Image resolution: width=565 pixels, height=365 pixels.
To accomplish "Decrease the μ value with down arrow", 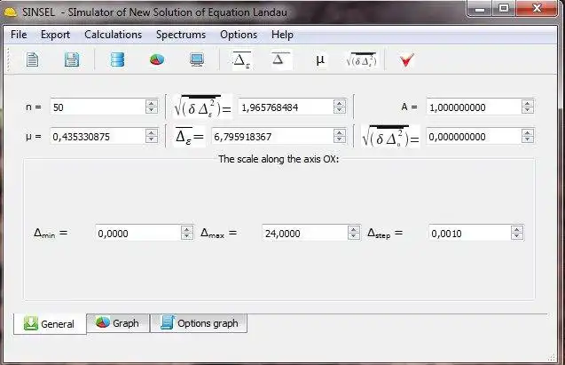I will pos(152,139).
